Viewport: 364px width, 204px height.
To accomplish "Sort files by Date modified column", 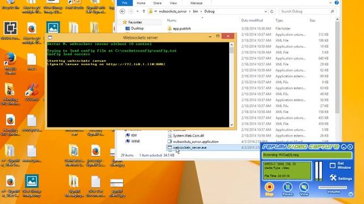I will (252, 20).
